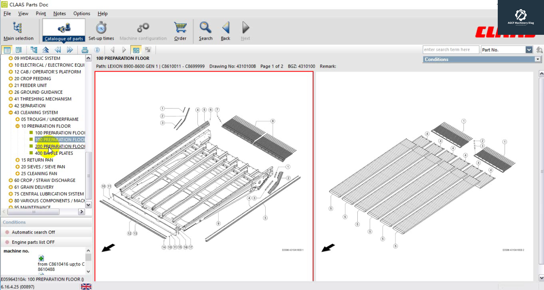Click the printer icon in secondary toolbar

tap(85, 50)
